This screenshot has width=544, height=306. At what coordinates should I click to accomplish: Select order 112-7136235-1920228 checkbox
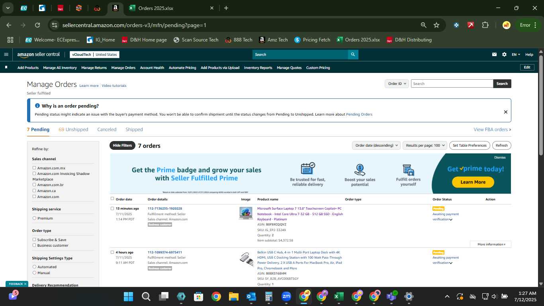point(112,208)
